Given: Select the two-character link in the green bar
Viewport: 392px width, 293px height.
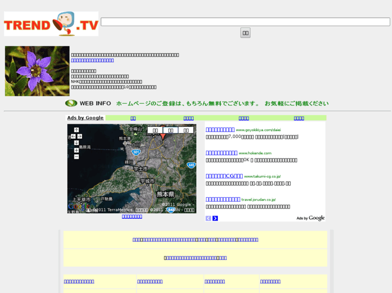Looking at the screenshot, I should click(133, 118).
